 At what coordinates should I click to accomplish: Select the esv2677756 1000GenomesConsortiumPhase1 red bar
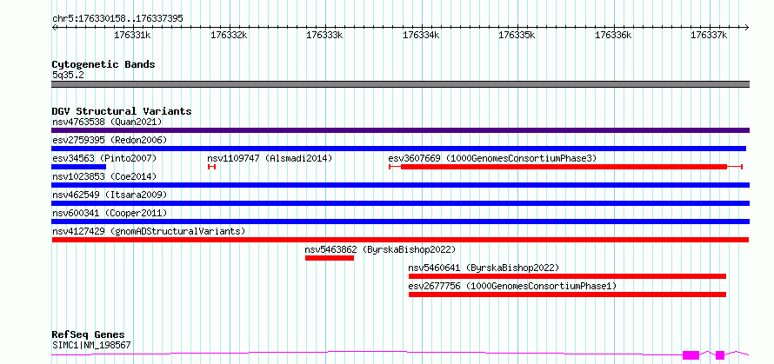pyautogui.click(x=567, y=295)
